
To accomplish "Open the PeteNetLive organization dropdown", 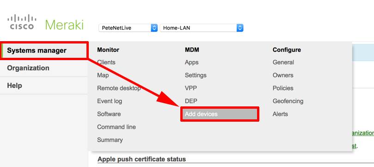I will [x=128, y=28].
